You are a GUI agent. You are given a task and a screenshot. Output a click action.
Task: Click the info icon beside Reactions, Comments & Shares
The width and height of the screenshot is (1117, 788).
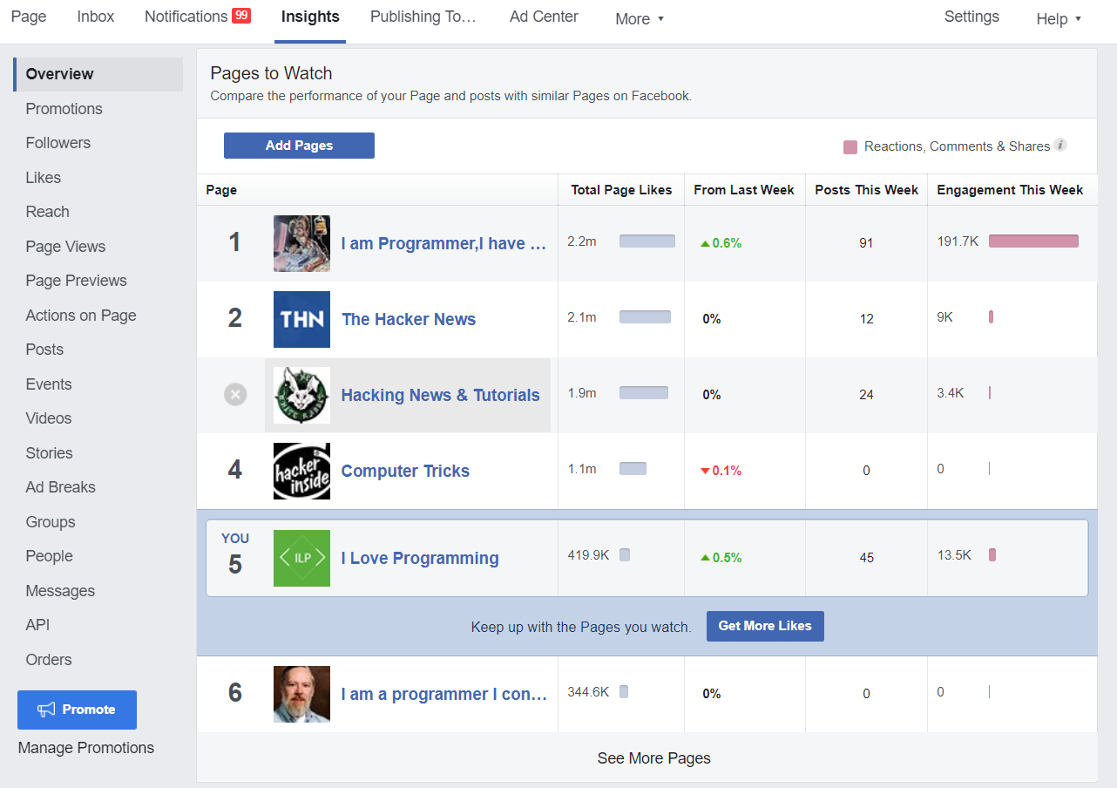(1060, 146)
